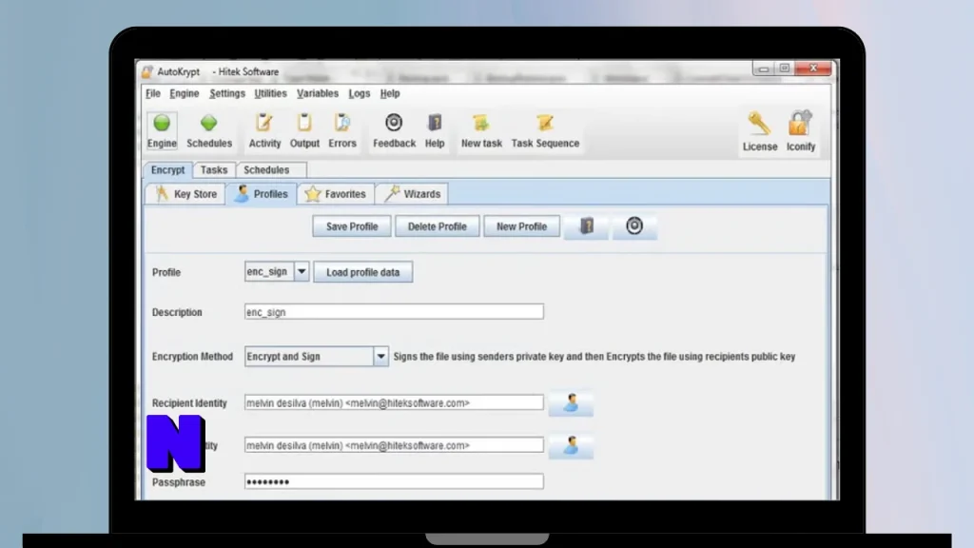Click the Recipient Identity text field
The height and width of the screenshot is (548, 974).
pos(394,402)
